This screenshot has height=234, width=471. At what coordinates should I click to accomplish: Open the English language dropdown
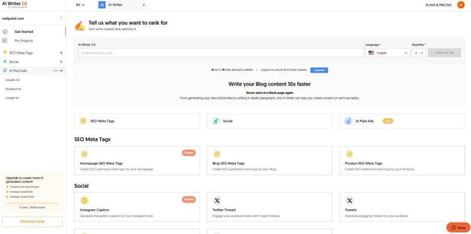point(387,53)
